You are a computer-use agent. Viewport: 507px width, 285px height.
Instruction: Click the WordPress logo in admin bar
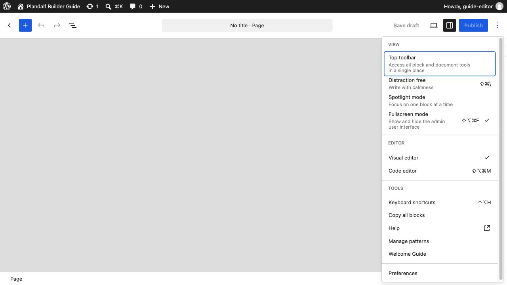pyautogui.click(x=7, y=6)
